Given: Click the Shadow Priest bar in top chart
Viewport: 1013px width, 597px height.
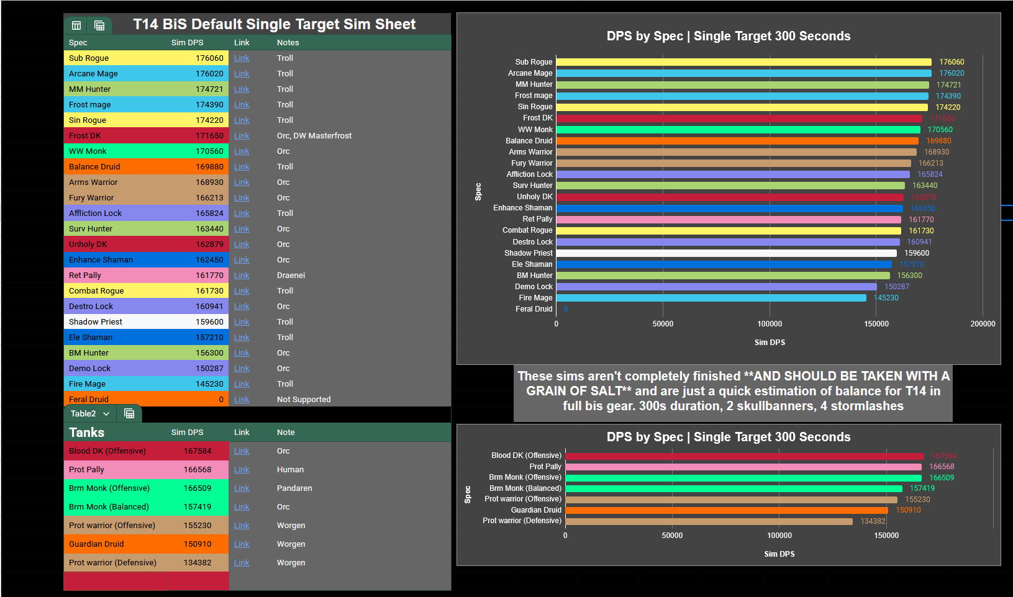Looking at the screenshot, I should coord(726,253).
